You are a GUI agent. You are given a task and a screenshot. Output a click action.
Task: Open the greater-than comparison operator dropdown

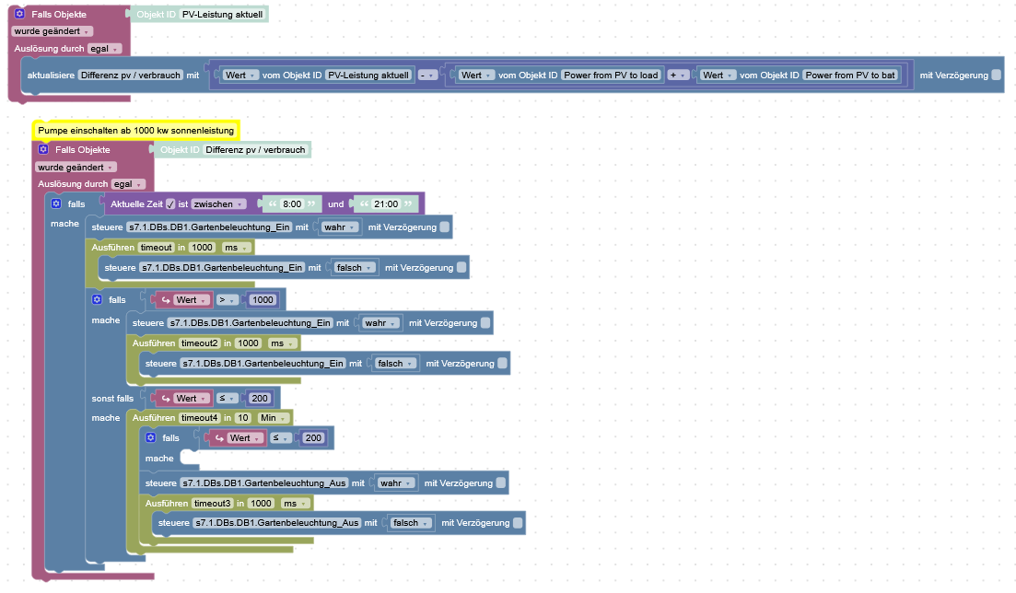tap(227, 300)
